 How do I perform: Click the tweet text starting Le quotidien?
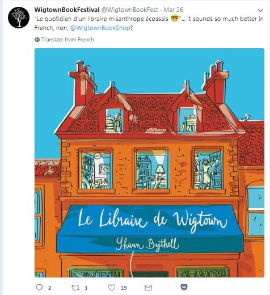tap(149, 23)
